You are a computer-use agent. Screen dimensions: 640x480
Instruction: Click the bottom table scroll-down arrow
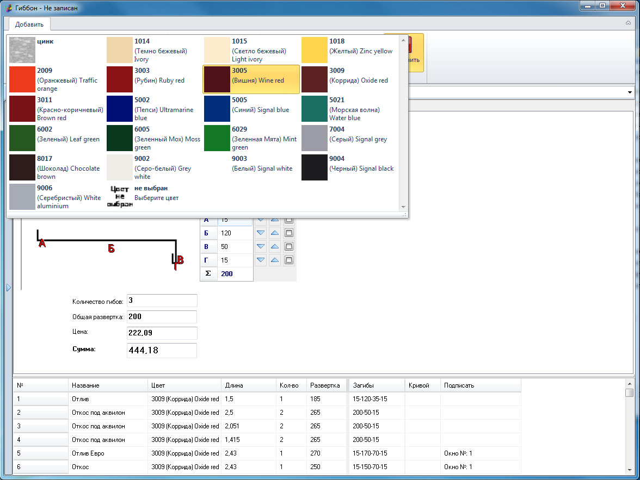coord(629,470)
